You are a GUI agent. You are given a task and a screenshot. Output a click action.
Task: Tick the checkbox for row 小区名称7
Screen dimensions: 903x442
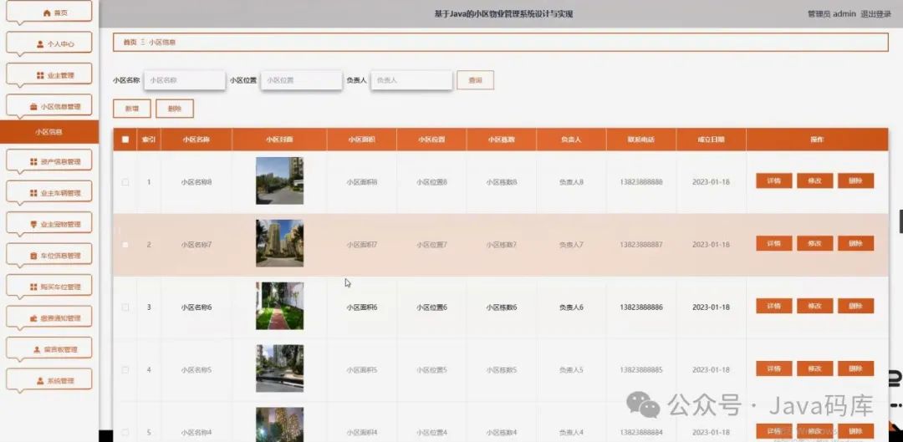point(125,245)
